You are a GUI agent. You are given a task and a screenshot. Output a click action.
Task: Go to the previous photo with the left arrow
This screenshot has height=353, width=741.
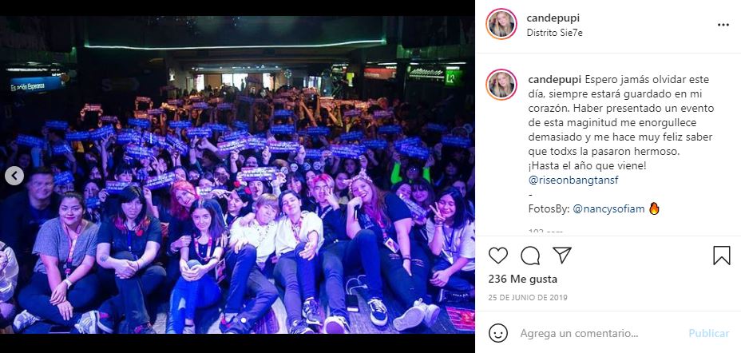[14, 176]
